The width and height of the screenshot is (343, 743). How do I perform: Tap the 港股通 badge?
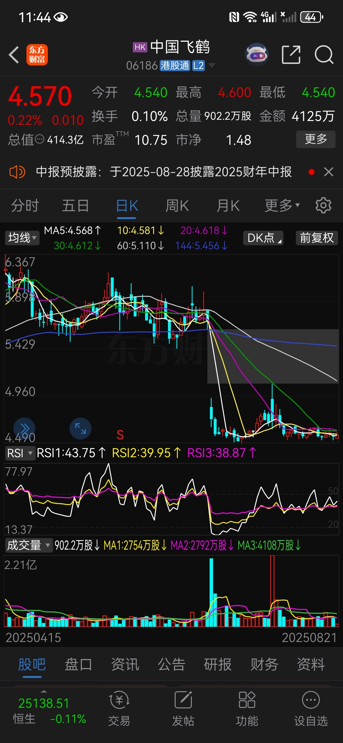click(175, 65)
